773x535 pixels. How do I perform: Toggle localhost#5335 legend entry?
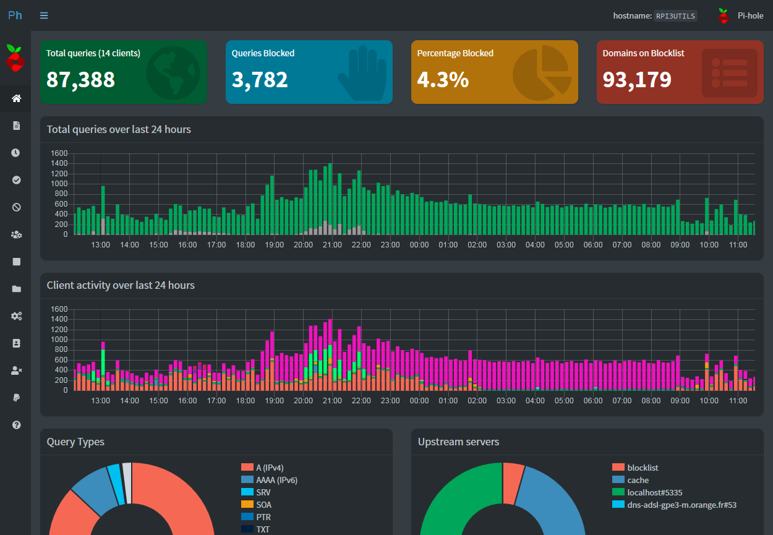pyautogui.click(x=647, y=492)
